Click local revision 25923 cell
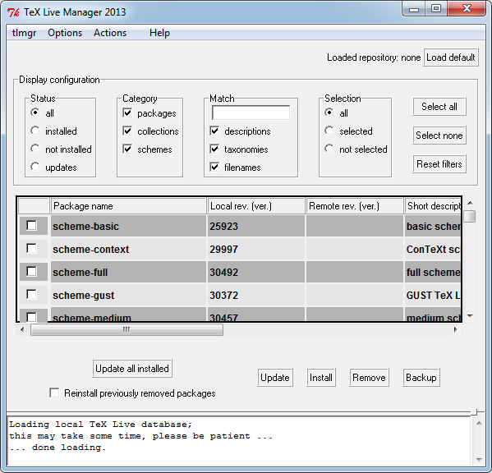This screenshot has width=492, height=473. [255, 226]
